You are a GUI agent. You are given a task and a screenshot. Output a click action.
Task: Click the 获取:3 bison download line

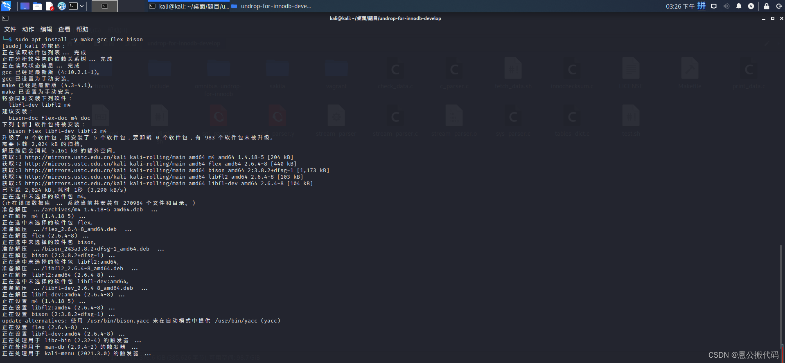click(166, 170)
